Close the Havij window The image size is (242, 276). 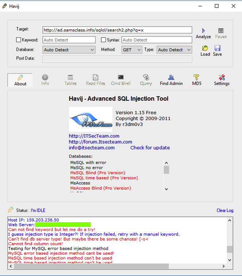point(233,6)
